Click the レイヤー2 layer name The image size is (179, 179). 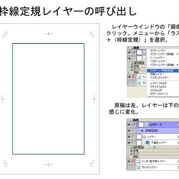pos(156,125)
